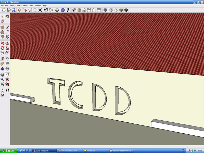Select the Look Around eye tool
The height and width of the screenshot is (153, 204).
(2, 95)
